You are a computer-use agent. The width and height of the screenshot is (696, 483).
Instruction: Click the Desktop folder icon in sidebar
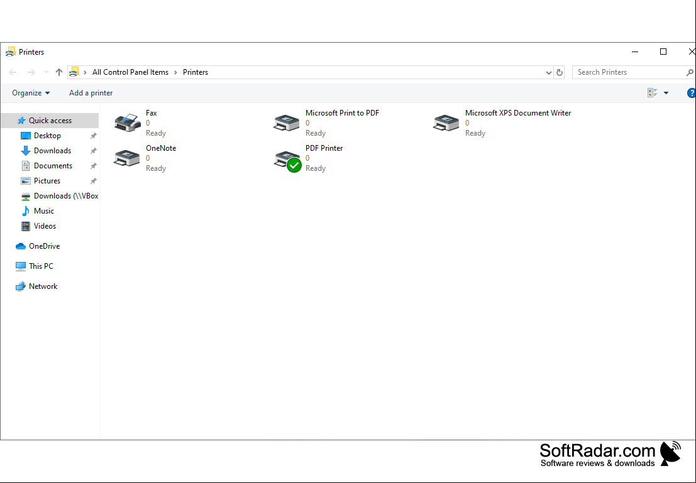26,136
